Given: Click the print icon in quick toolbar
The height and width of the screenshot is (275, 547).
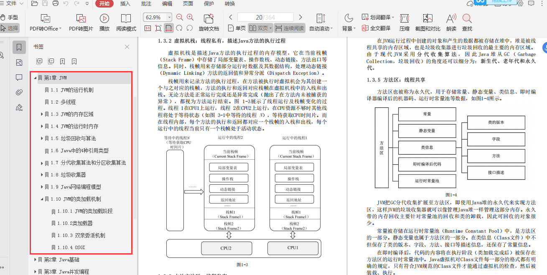Looking at the screenshot, I should (x=56, y=4).
